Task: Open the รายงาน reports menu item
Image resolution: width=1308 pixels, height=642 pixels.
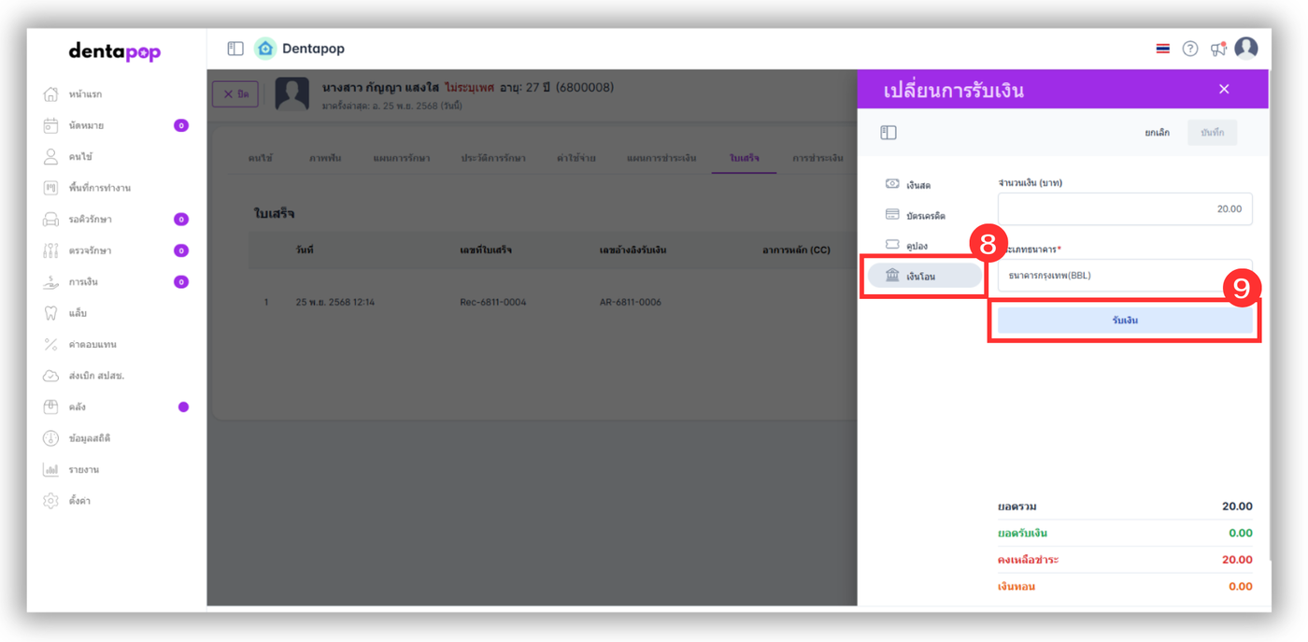Action: (x=83, y=470)
